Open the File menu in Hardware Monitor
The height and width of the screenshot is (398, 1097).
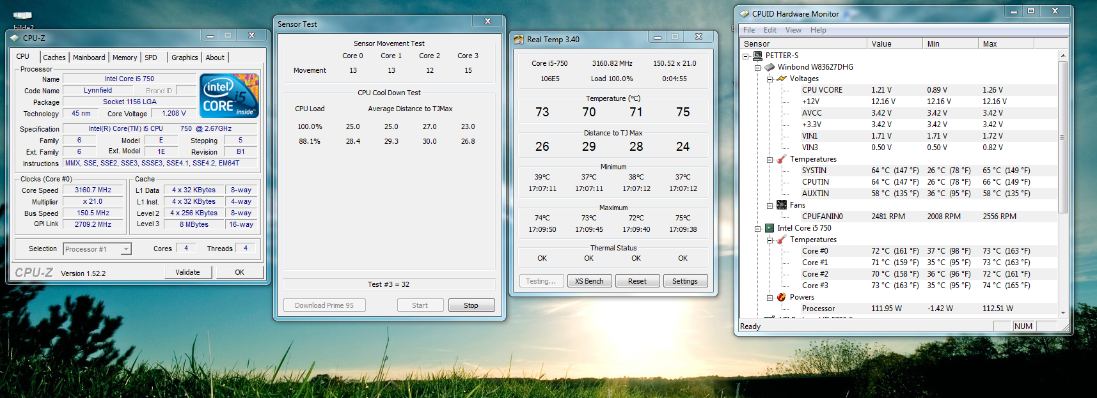tap(749, 30)
